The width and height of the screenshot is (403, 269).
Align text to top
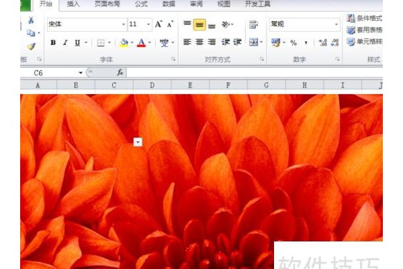pos(187,24)
